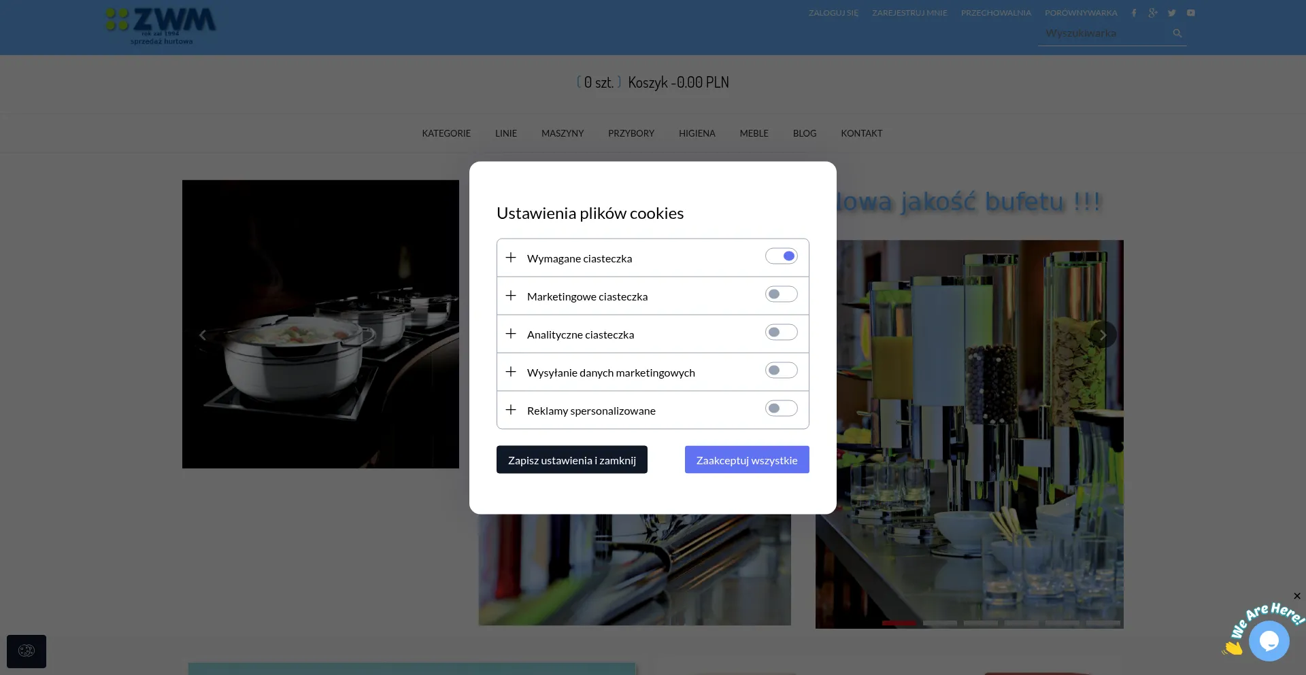Expand the Wysyłanie danych marketingowych details
1306x675 pixels.
[511, 372]
